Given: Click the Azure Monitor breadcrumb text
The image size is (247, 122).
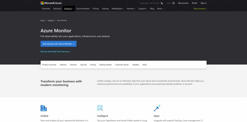Looking at the screenshot, I should coord(62,20).
